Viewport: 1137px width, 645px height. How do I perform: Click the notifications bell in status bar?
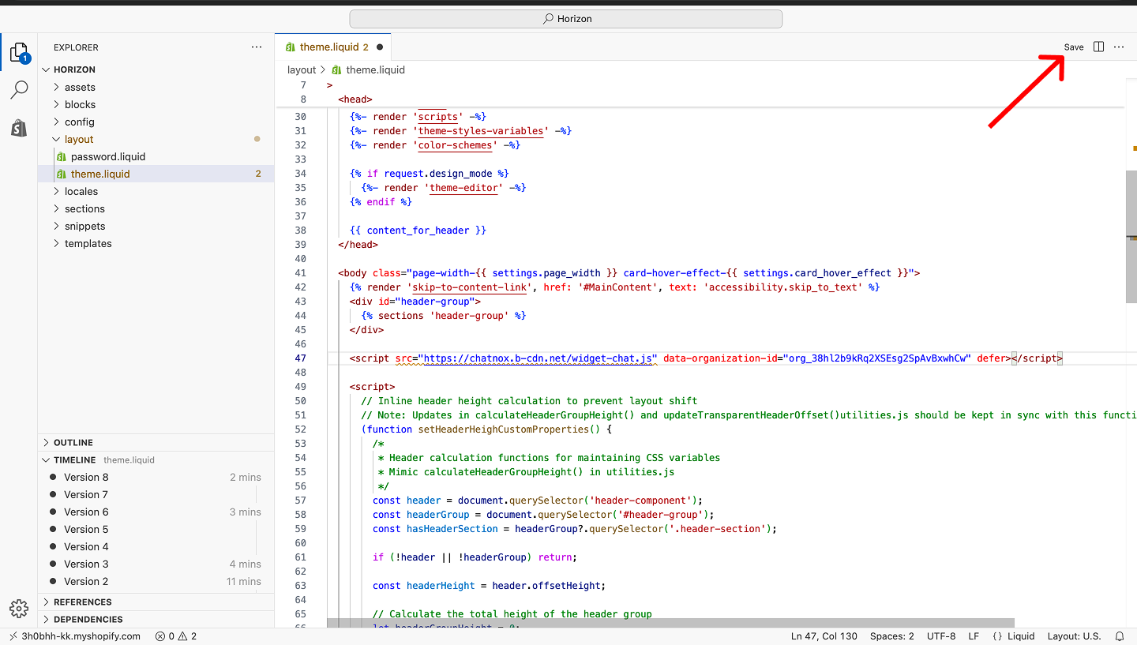[x=1120, y=636]
